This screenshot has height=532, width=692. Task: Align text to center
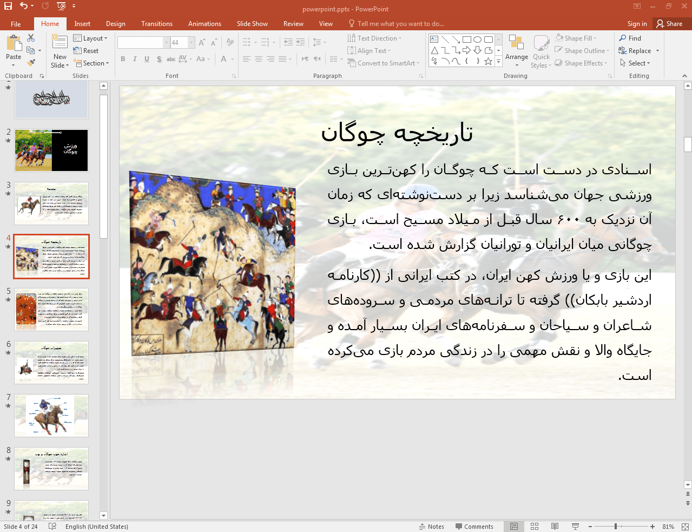tap(259, 59)
